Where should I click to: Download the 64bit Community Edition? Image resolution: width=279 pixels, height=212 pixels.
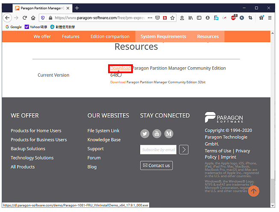click(120, 68)
